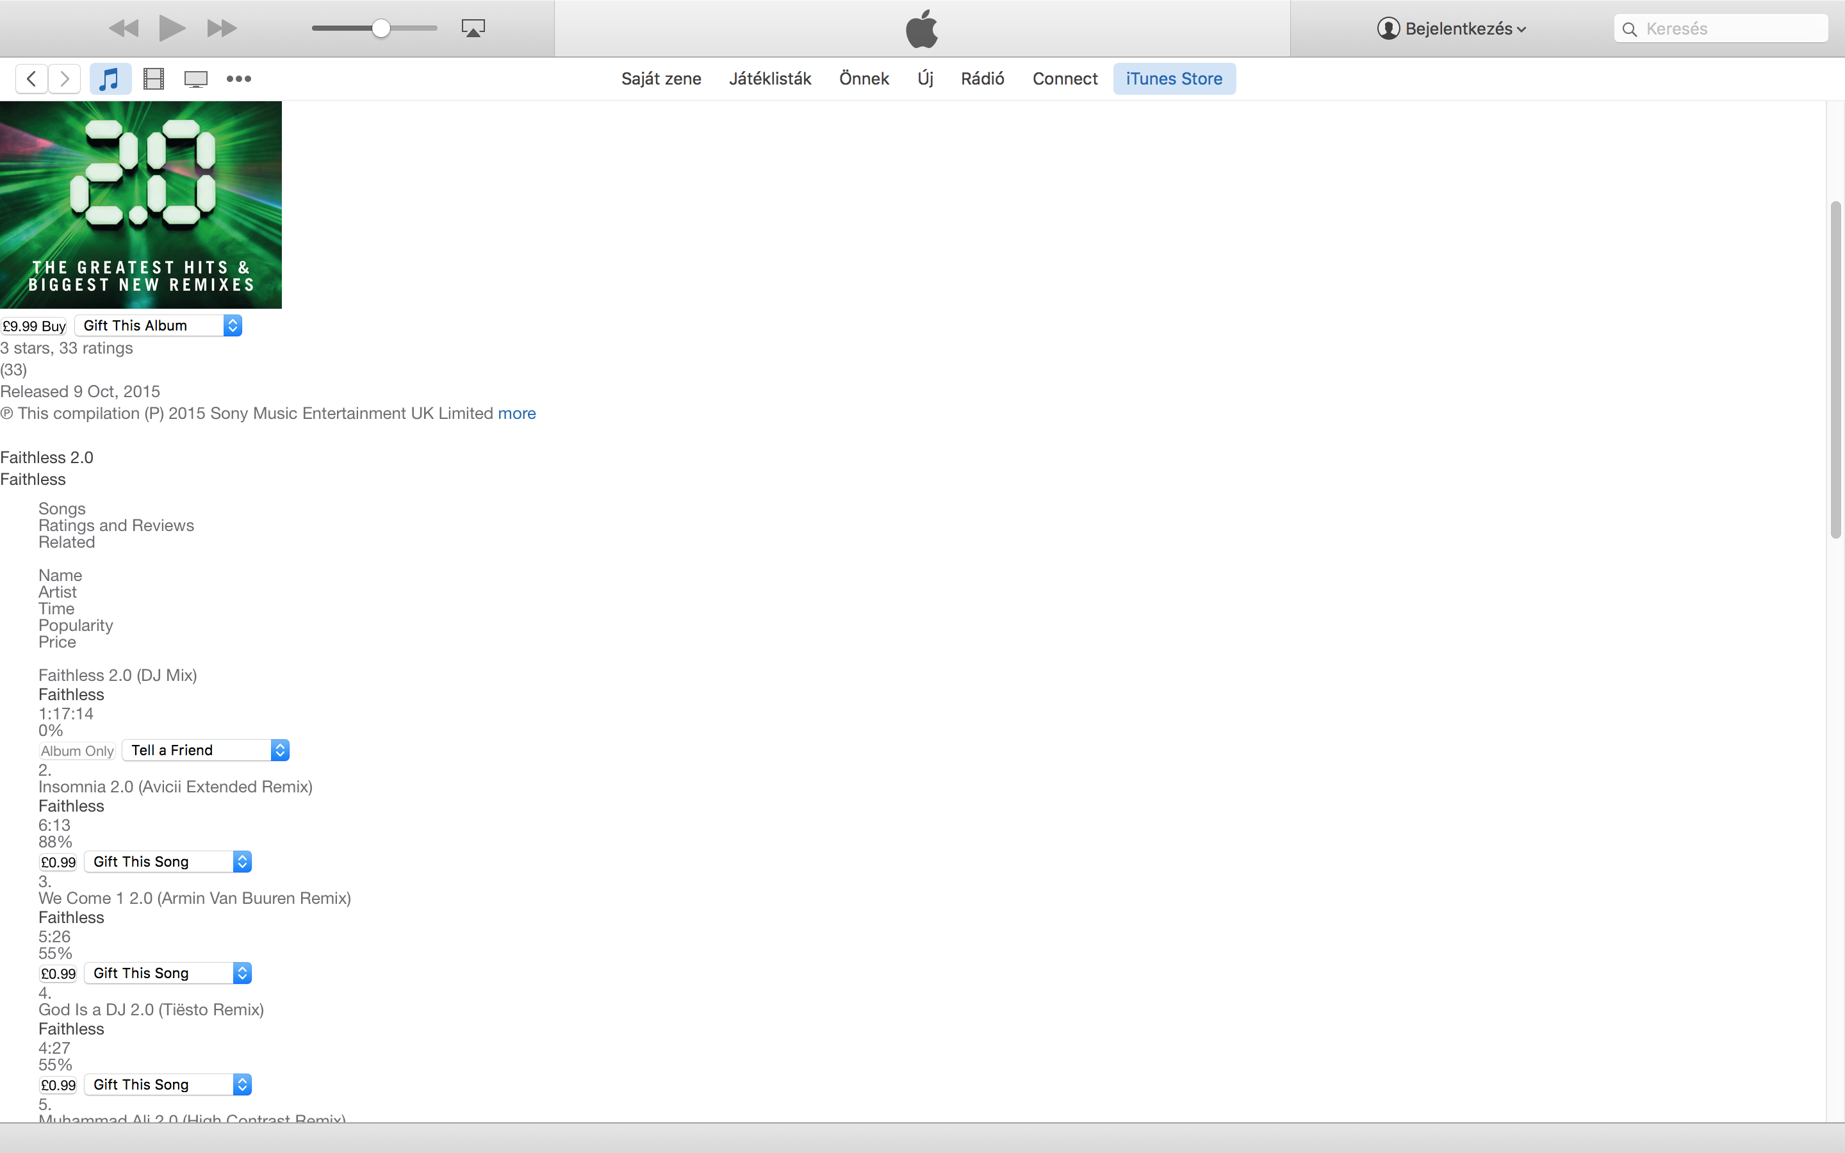Click the Keresés search field
Image resolution: width=1845 pixels, height=1153 pixels.
pyautogui.click(x=1730, y=29)
